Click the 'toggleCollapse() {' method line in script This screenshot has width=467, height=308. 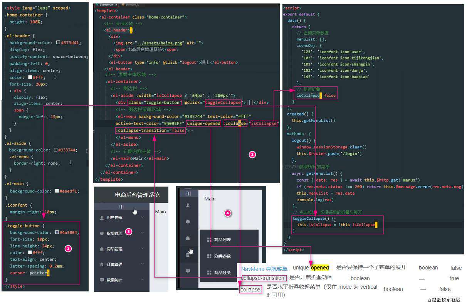[314, 218]
